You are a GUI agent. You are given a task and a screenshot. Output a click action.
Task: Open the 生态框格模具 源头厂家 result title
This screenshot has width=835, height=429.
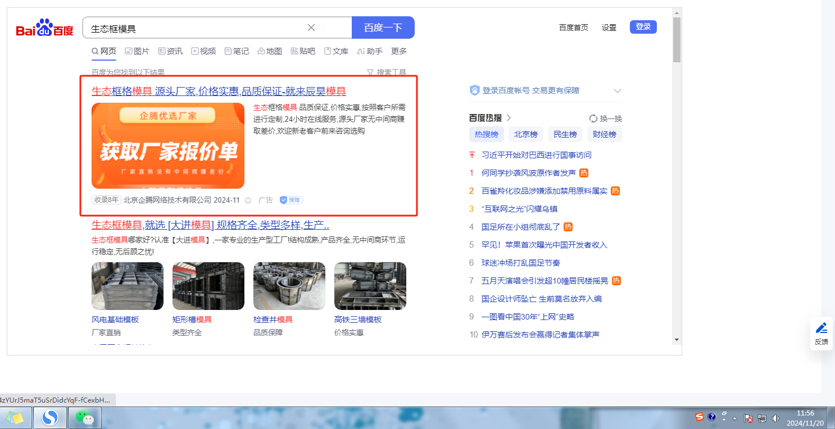(219, 92)
